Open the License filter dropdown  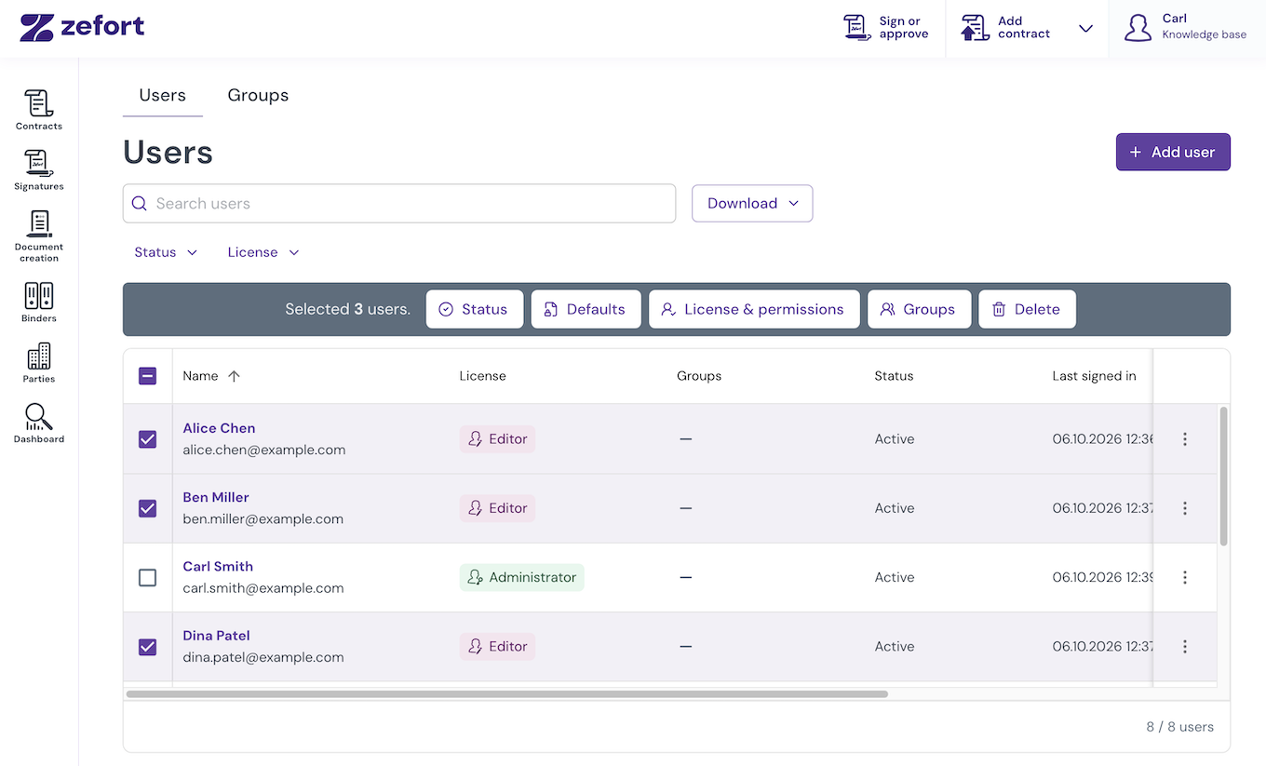coord(263,252)
